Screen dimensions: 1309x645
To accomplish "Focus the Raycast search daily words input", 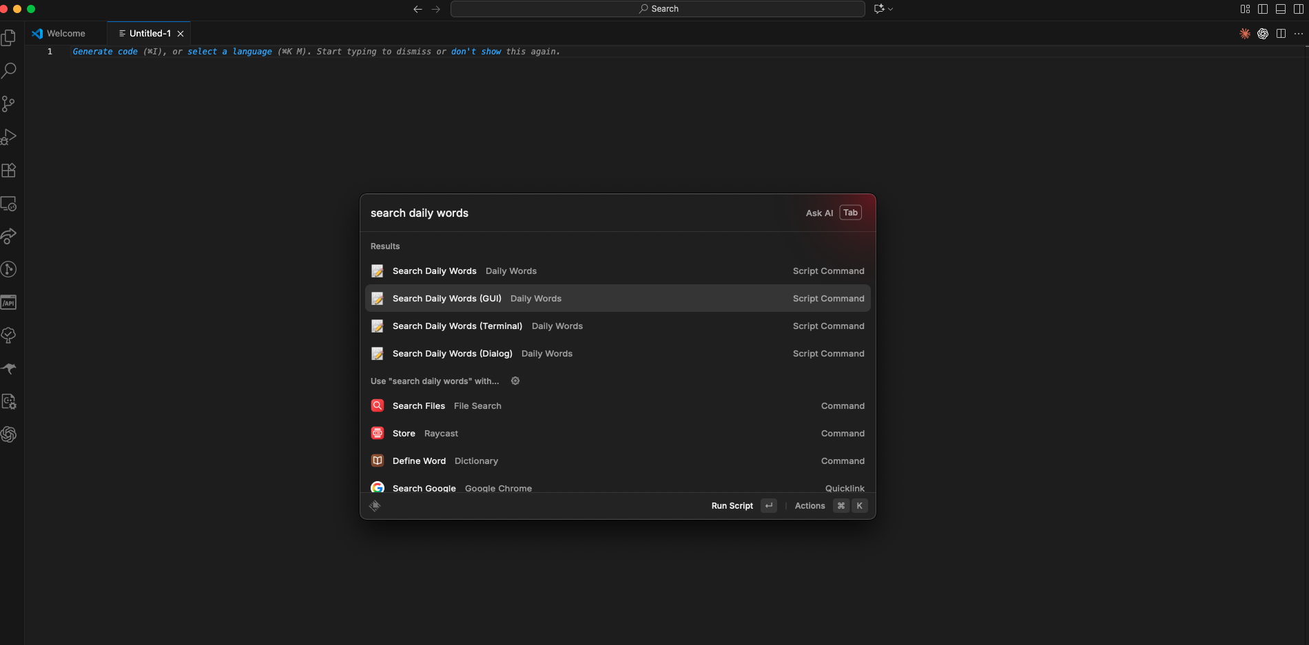I will click(x=579, y=213).
